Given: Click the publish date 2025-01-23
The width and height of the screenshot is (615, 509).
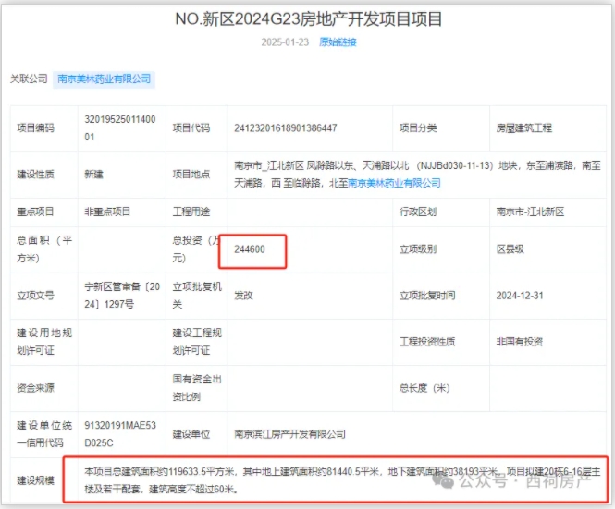Looking at the screenshot, I should coord(284,42).
